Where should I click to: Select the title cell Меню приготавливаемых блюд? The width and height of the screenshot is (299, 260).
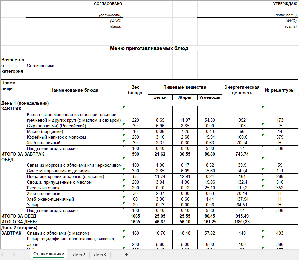click(x=149, y=48)
